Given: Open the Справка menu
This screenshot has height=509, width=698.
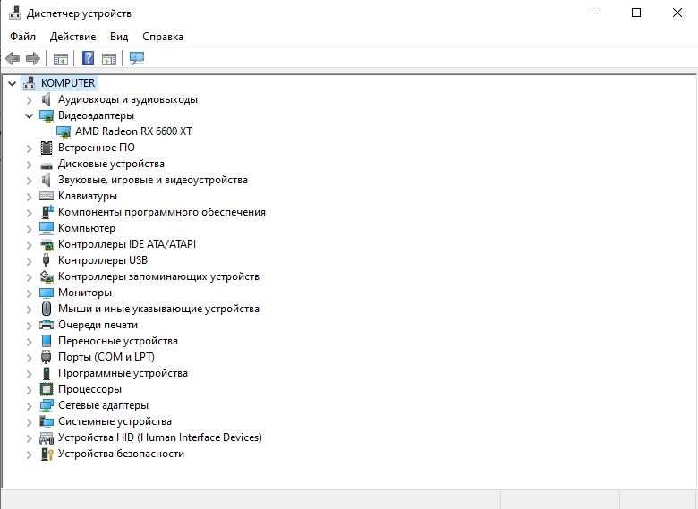Looking at the screenshot, I should [163, 37].
